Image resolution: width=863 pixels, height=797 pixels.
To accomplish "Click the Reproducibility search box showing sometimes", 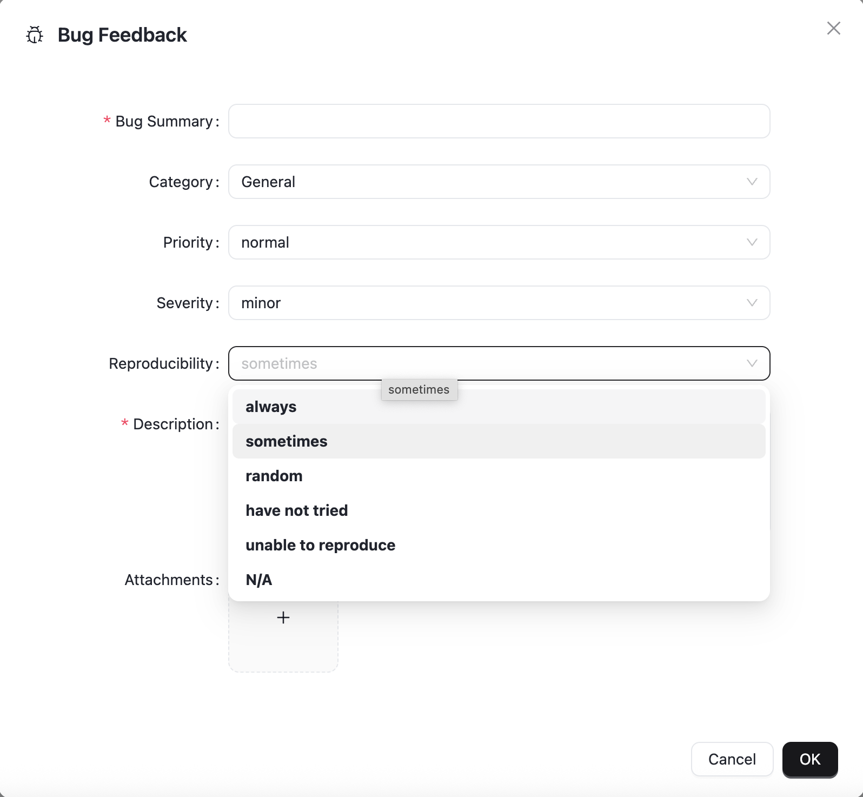I will [487, 363].
